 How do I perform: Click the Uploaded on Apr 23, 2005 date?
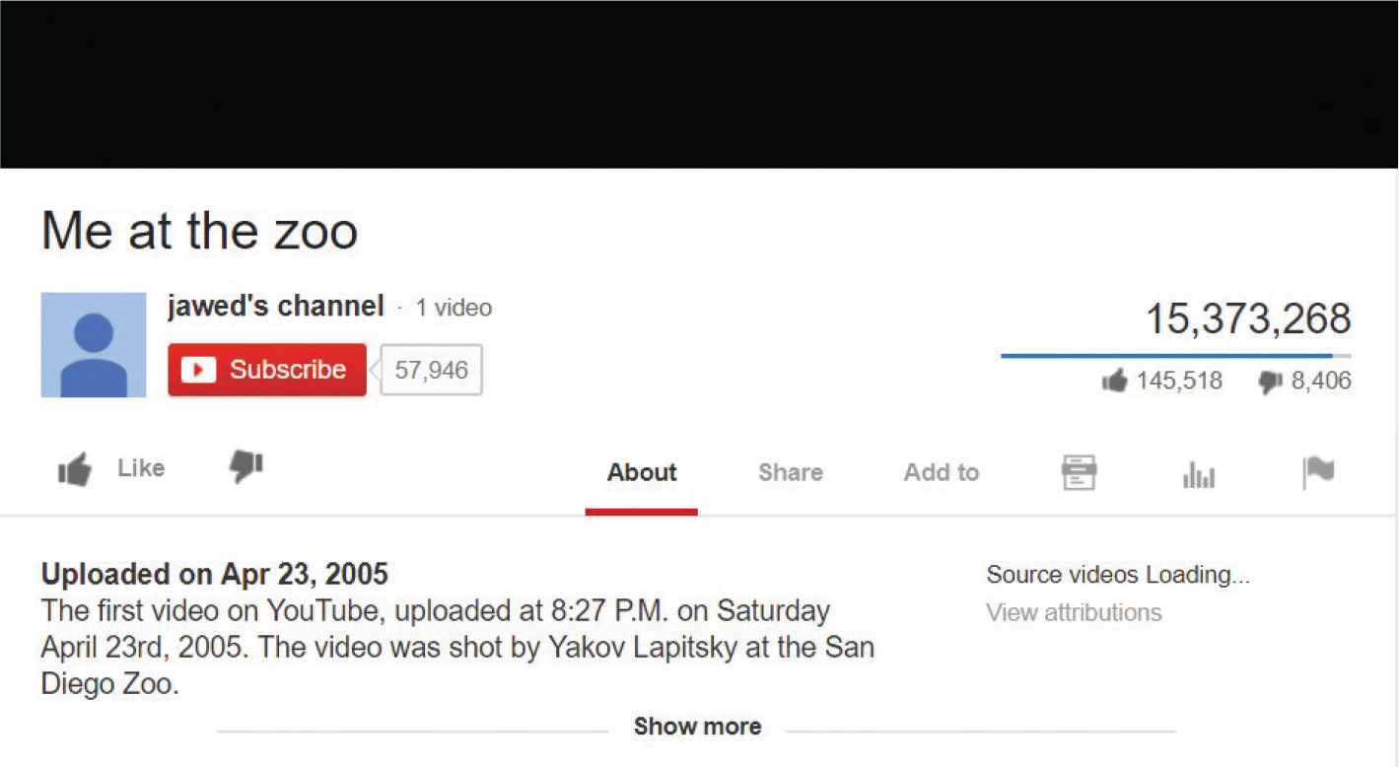point(215,574)
